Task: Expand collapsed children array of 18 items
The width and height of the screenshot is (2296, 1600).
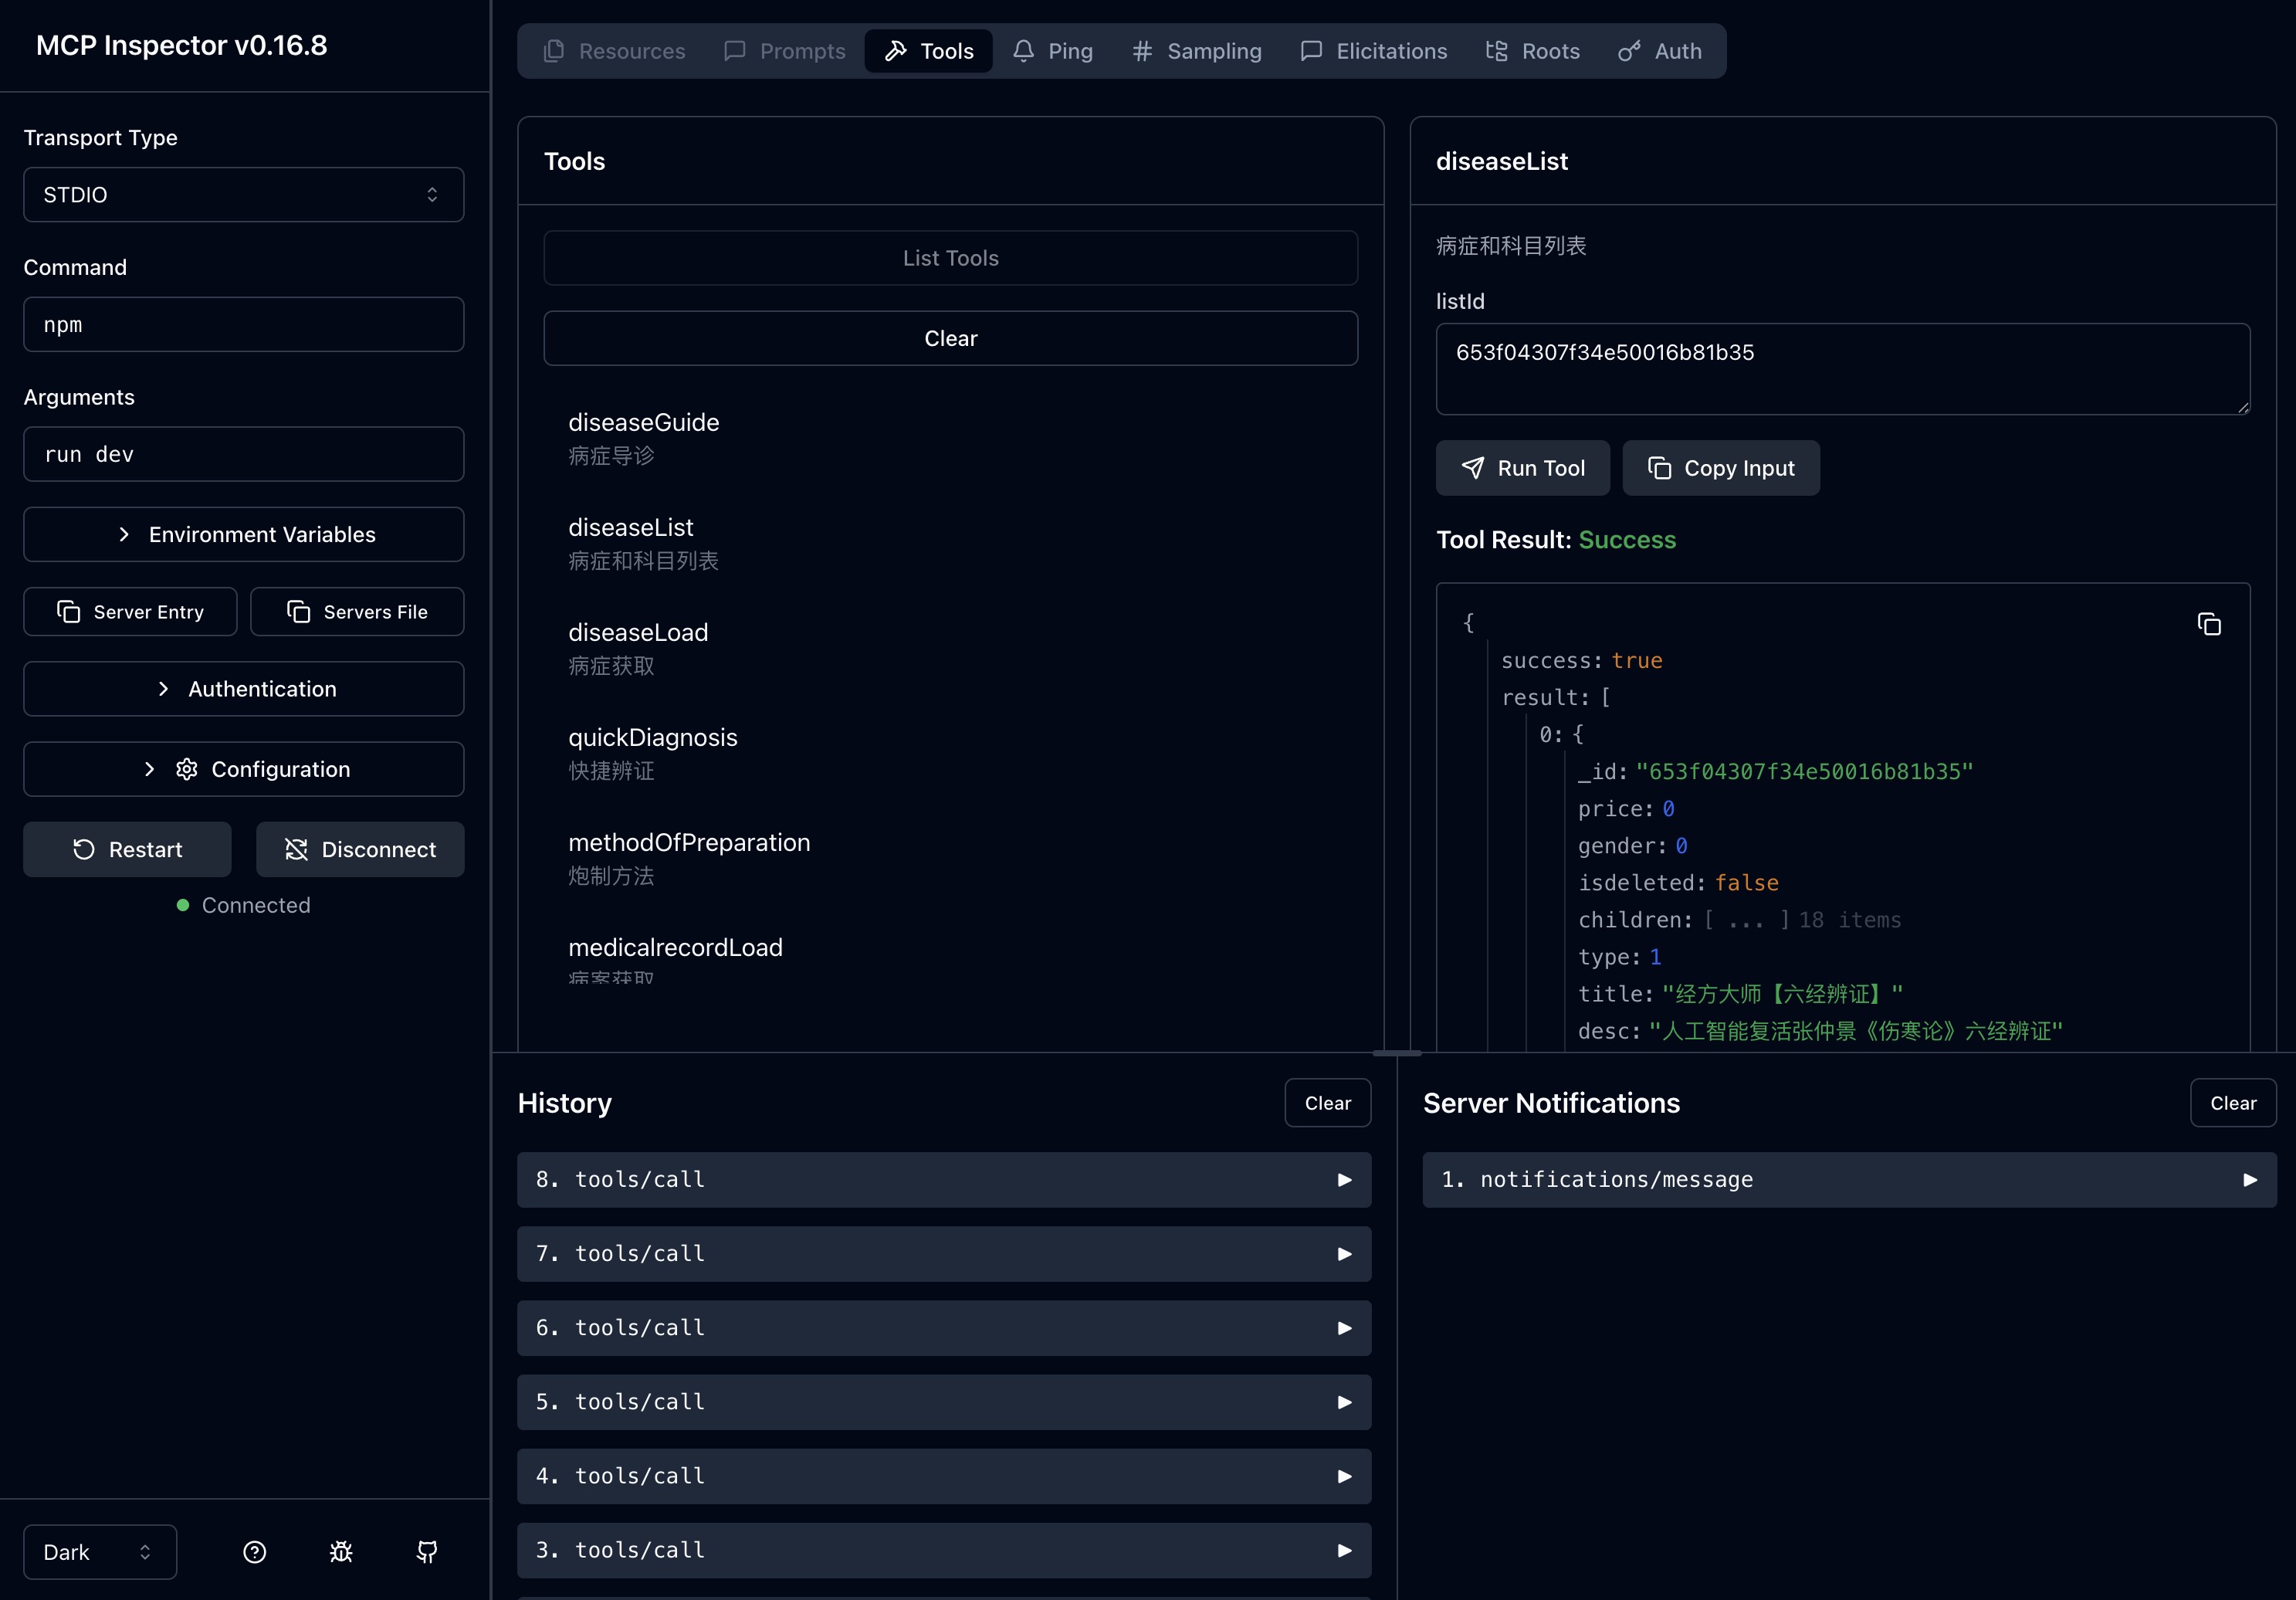Action: pos(1746,920)
